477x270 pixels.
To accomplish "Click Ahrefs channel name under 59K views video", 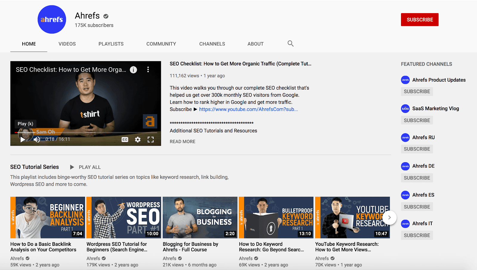I will [x=17, y=259].
